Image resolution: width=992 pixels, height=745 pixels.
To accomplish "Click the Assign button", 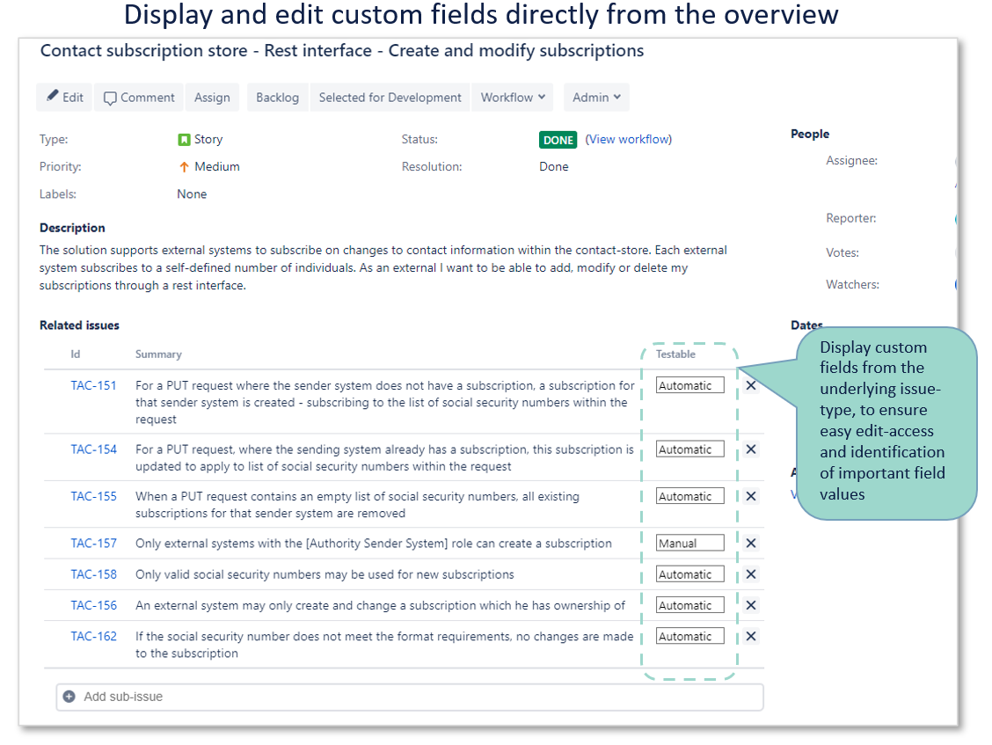I will [212, 98].
